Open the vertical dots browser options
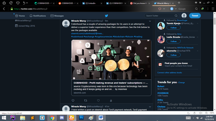 coord(208,9)
